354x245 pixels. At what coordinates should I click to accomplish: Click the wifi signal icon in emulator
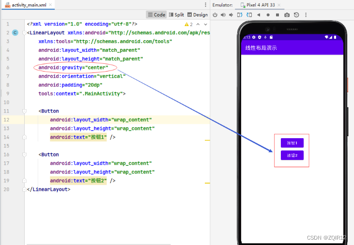coord(326,37)
